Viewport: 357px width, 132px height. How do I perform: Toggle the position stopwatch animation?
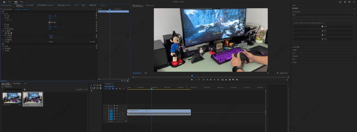5,16
